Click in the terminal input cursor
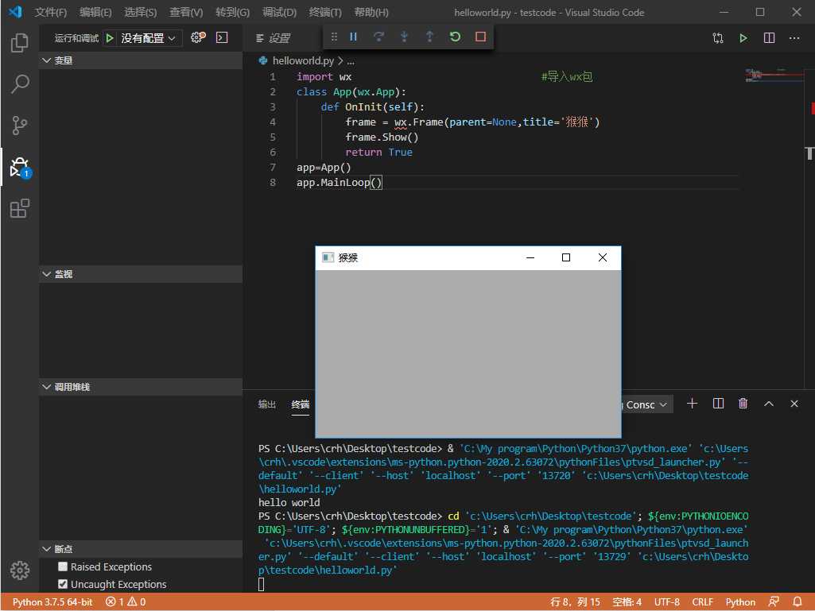 261,584
